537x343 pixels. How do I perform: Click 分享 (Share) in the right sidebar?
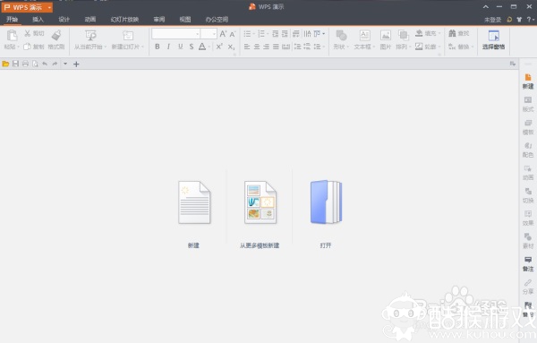528,287
